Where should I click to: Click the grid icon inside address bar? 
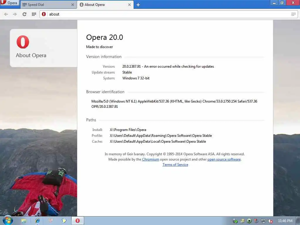click(293, 14)
